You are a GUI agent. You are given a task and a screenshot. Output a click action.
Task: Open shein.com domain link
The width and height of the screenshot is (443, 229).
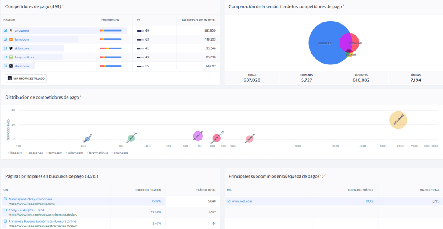pos(22,66)
